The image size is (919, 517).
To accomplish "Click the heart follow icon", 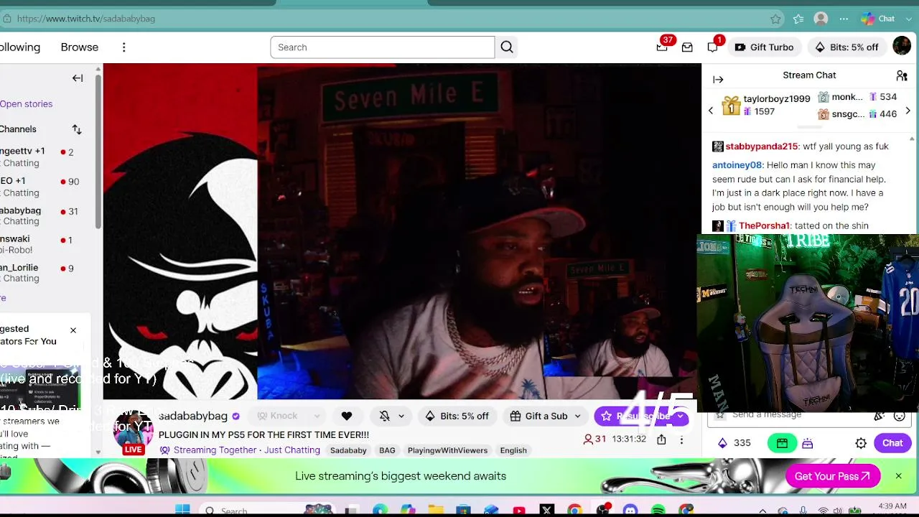I will (x=347, y=416).
